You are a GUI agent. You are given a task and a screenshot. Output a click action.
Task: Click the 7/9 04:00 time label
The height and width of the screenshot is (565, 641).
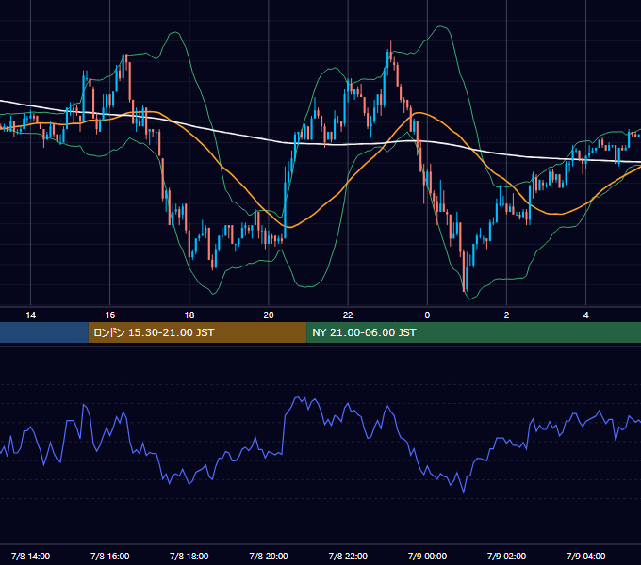(585, 556)
